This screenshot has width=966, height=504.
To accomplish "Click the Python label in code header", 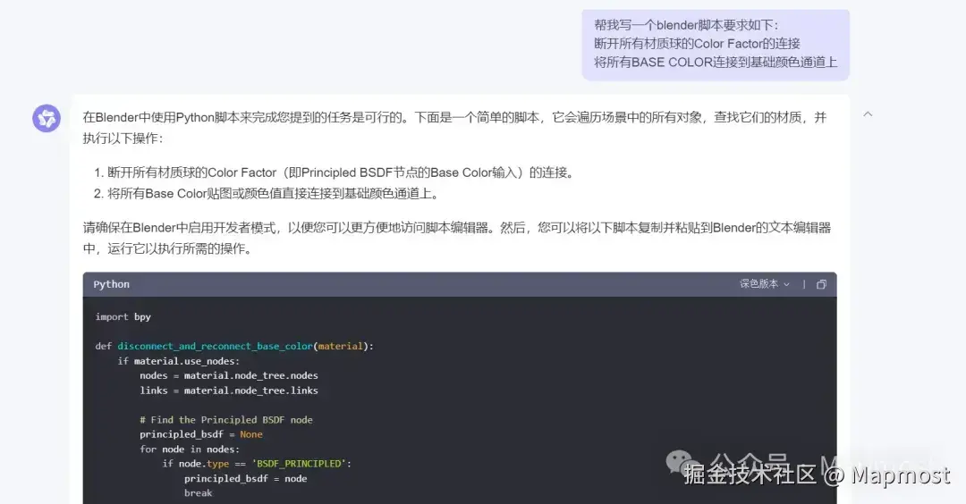I will coord(112,284).
